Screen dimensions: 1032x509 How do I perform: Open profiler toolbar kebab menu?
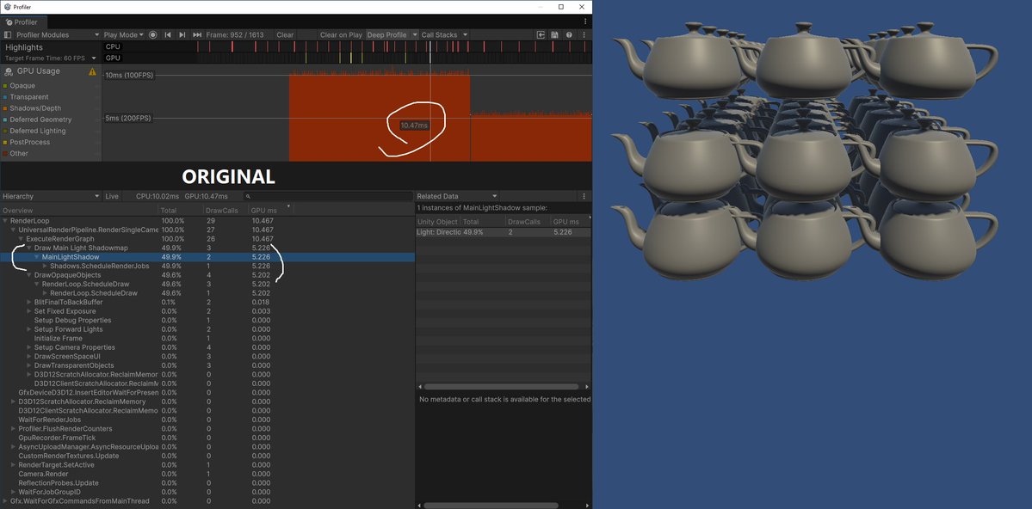coord(583,35)
